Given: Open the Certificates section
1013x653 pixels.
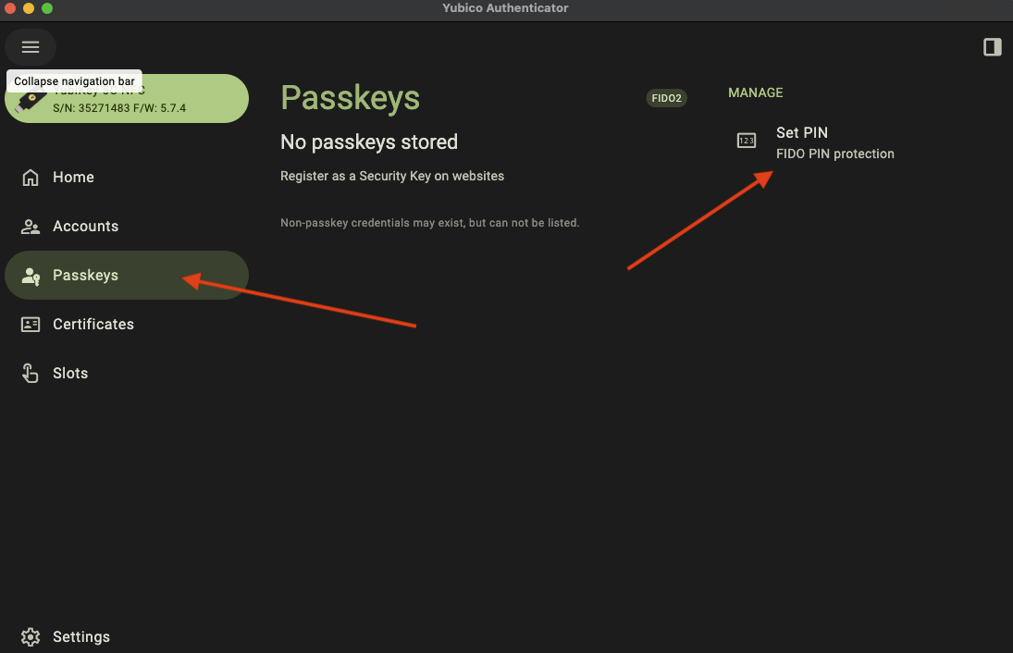Looking at the screenshot, I should pyautogui.click(x=127, y=325).
